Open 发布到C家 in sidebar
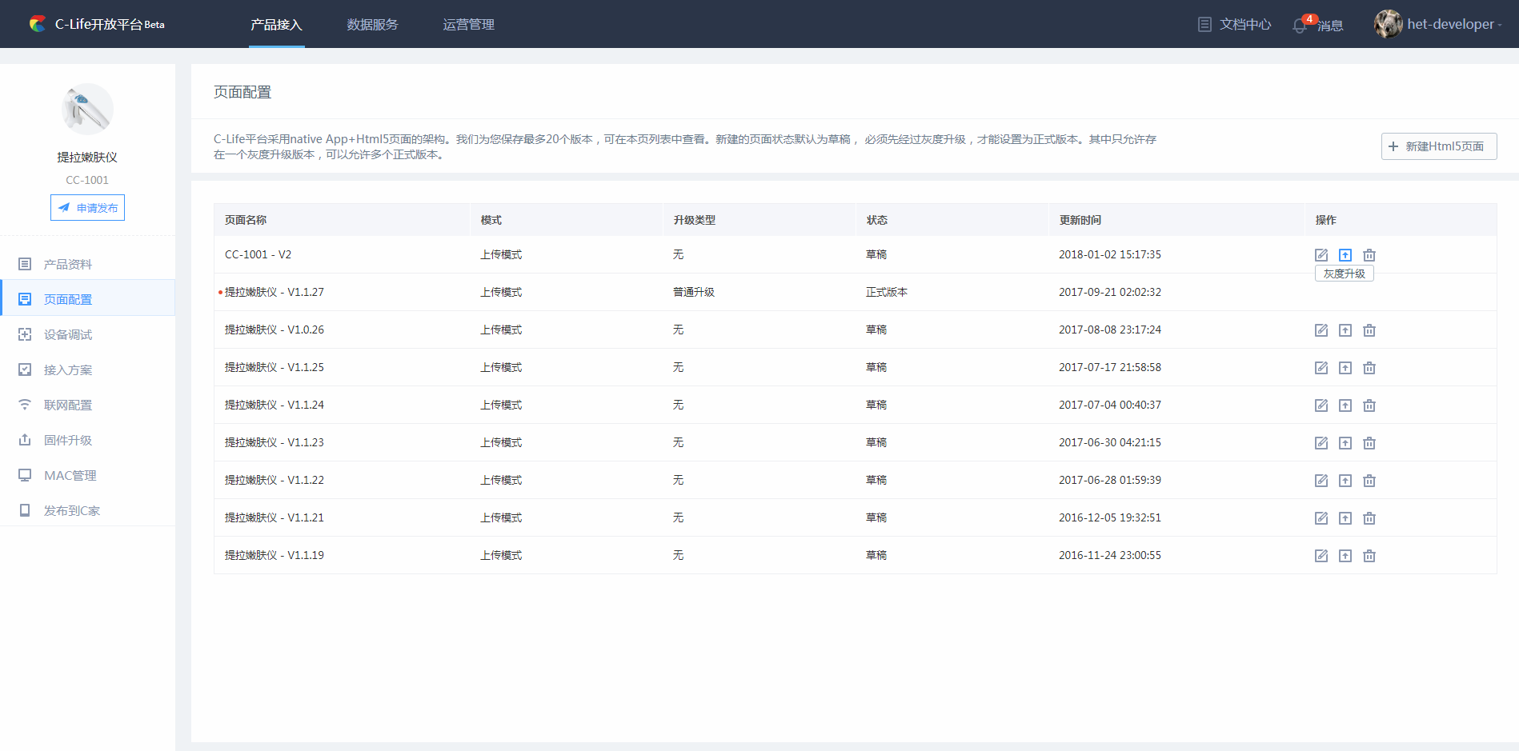The height and width of the screenshot is (751, 1519). point(87,510)
